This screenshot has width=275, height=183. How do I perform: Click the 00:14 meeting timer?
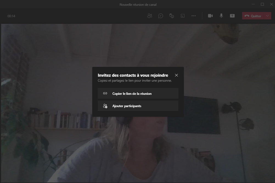pos(11,16)
